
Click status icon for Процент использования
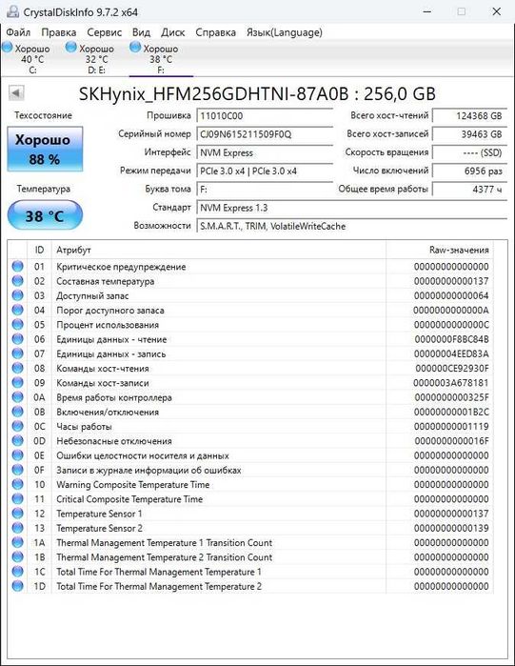point(17,325)
